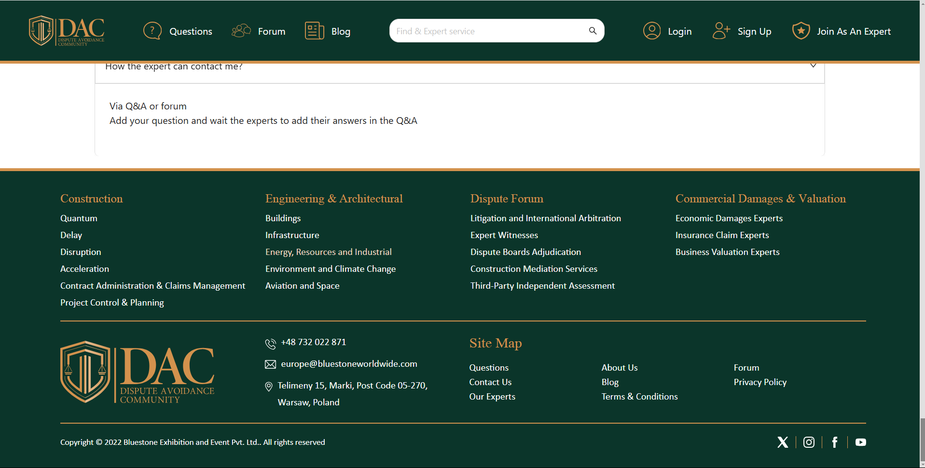Image resolution: width=925 pixels, height=468 pixels.
Task: Click the 'Via Q&A or forum' answer text
Action: point(148,106)
